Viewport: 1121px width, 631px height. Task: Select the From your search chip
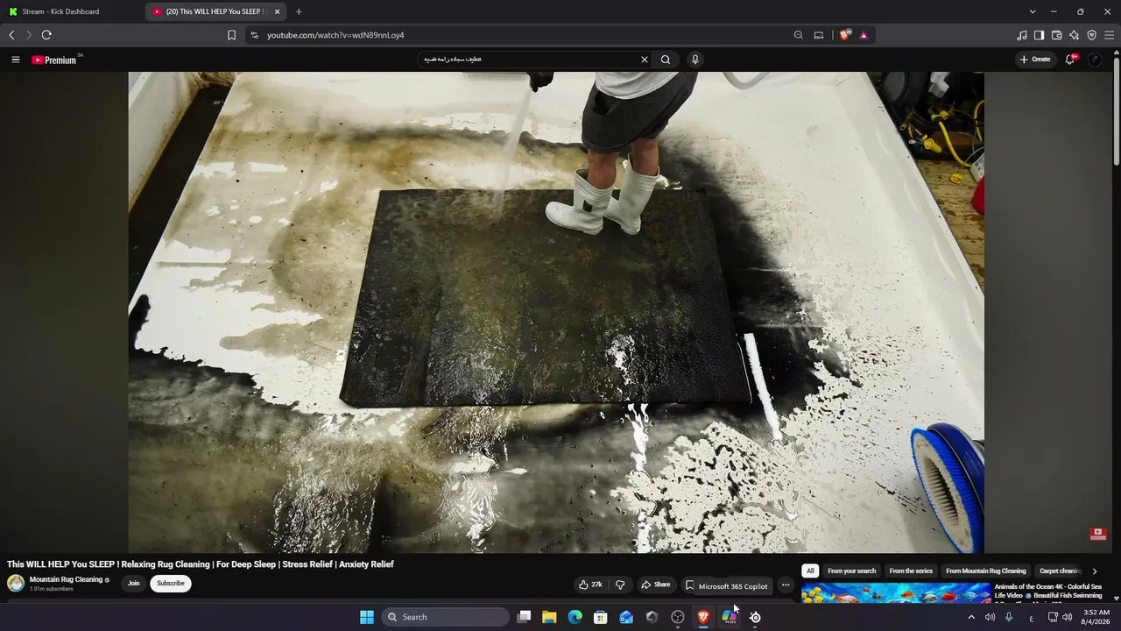851,571
